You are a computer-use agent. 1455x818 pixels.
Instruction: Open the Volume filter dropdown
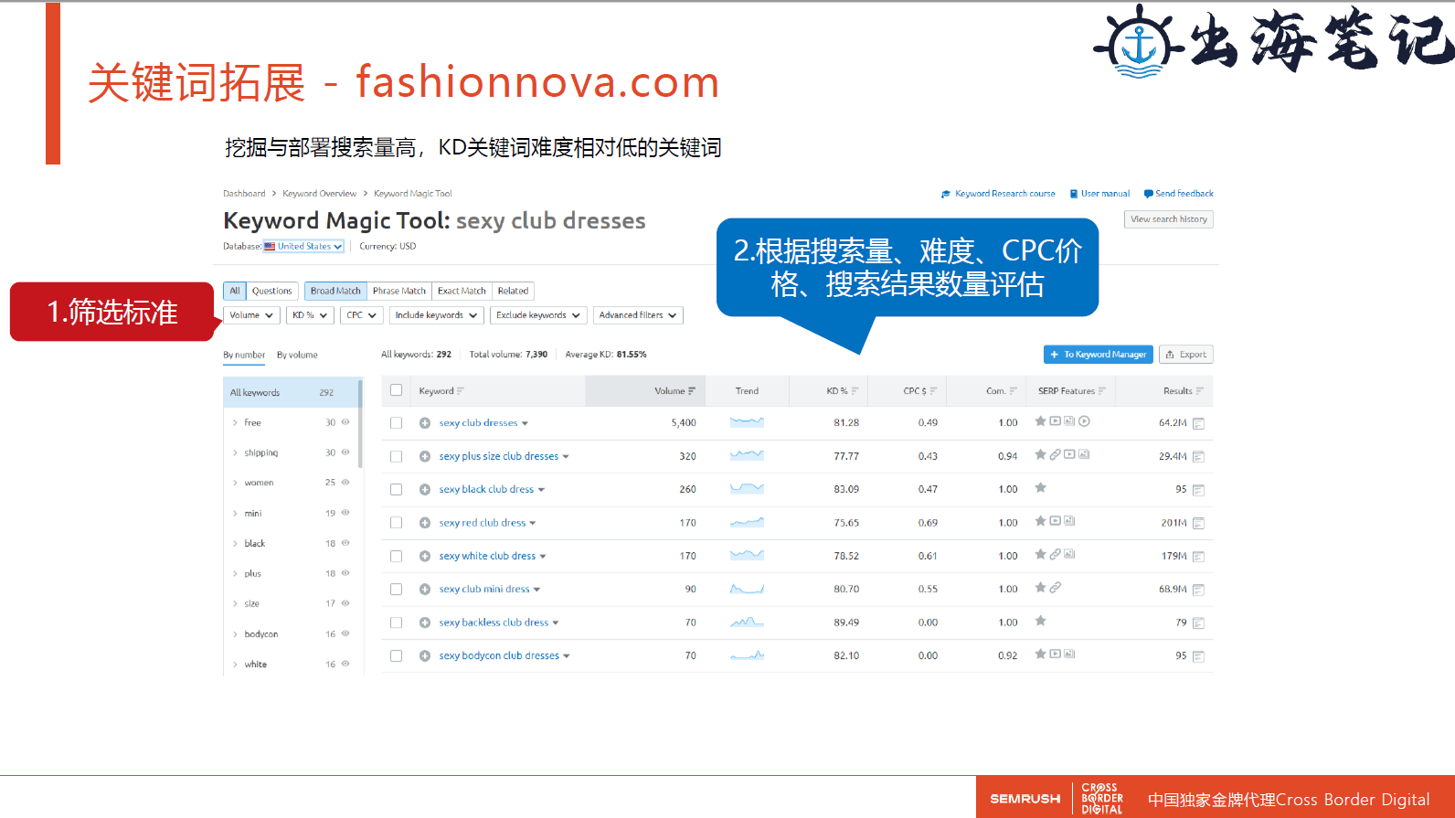click(251, 315)
